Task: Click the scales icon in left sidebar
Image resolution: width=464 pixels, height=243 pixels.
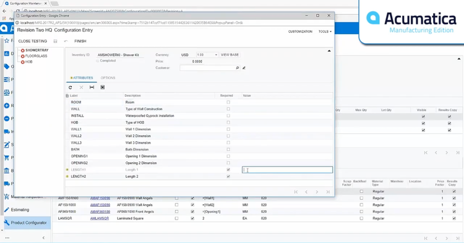Action: pos(7,93)
